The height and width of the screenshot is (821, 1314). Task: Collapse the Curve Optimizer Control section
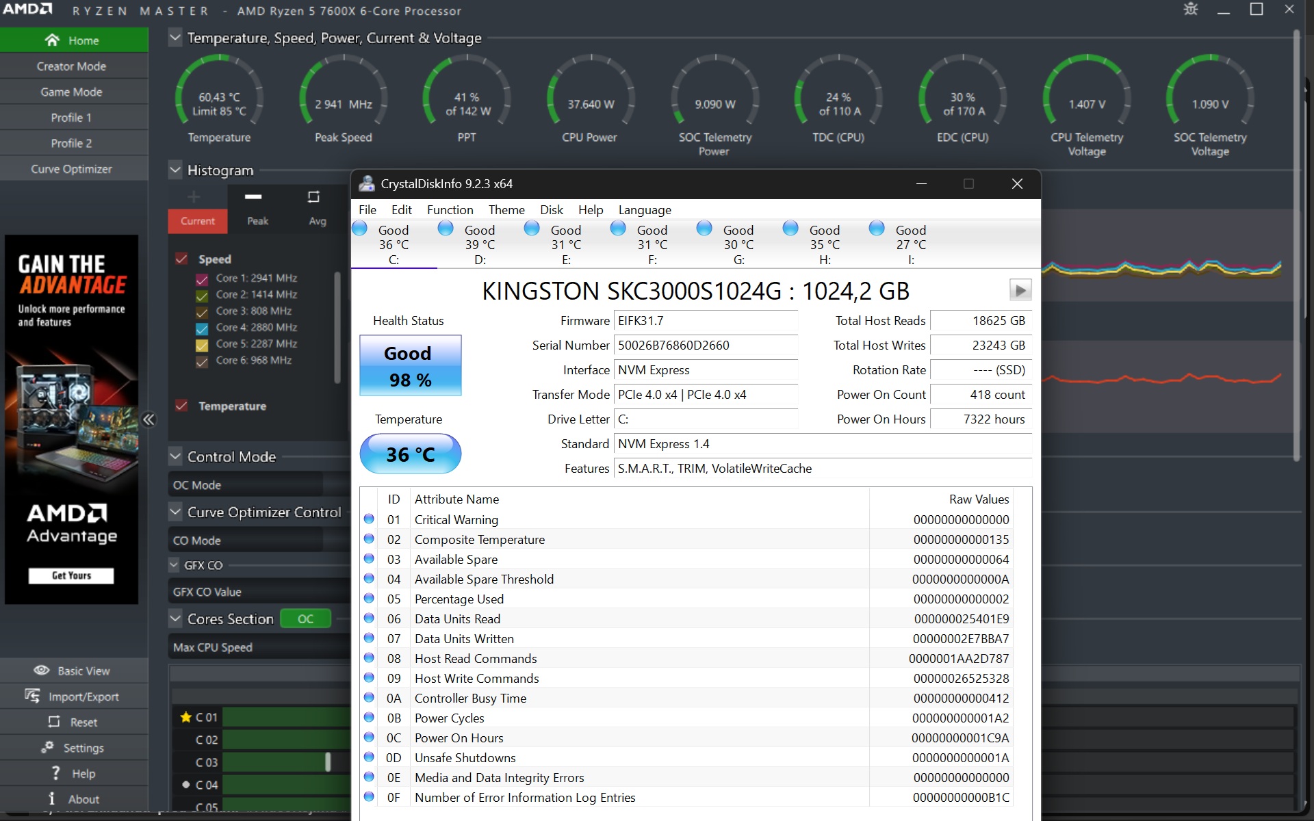coord(175,512)
